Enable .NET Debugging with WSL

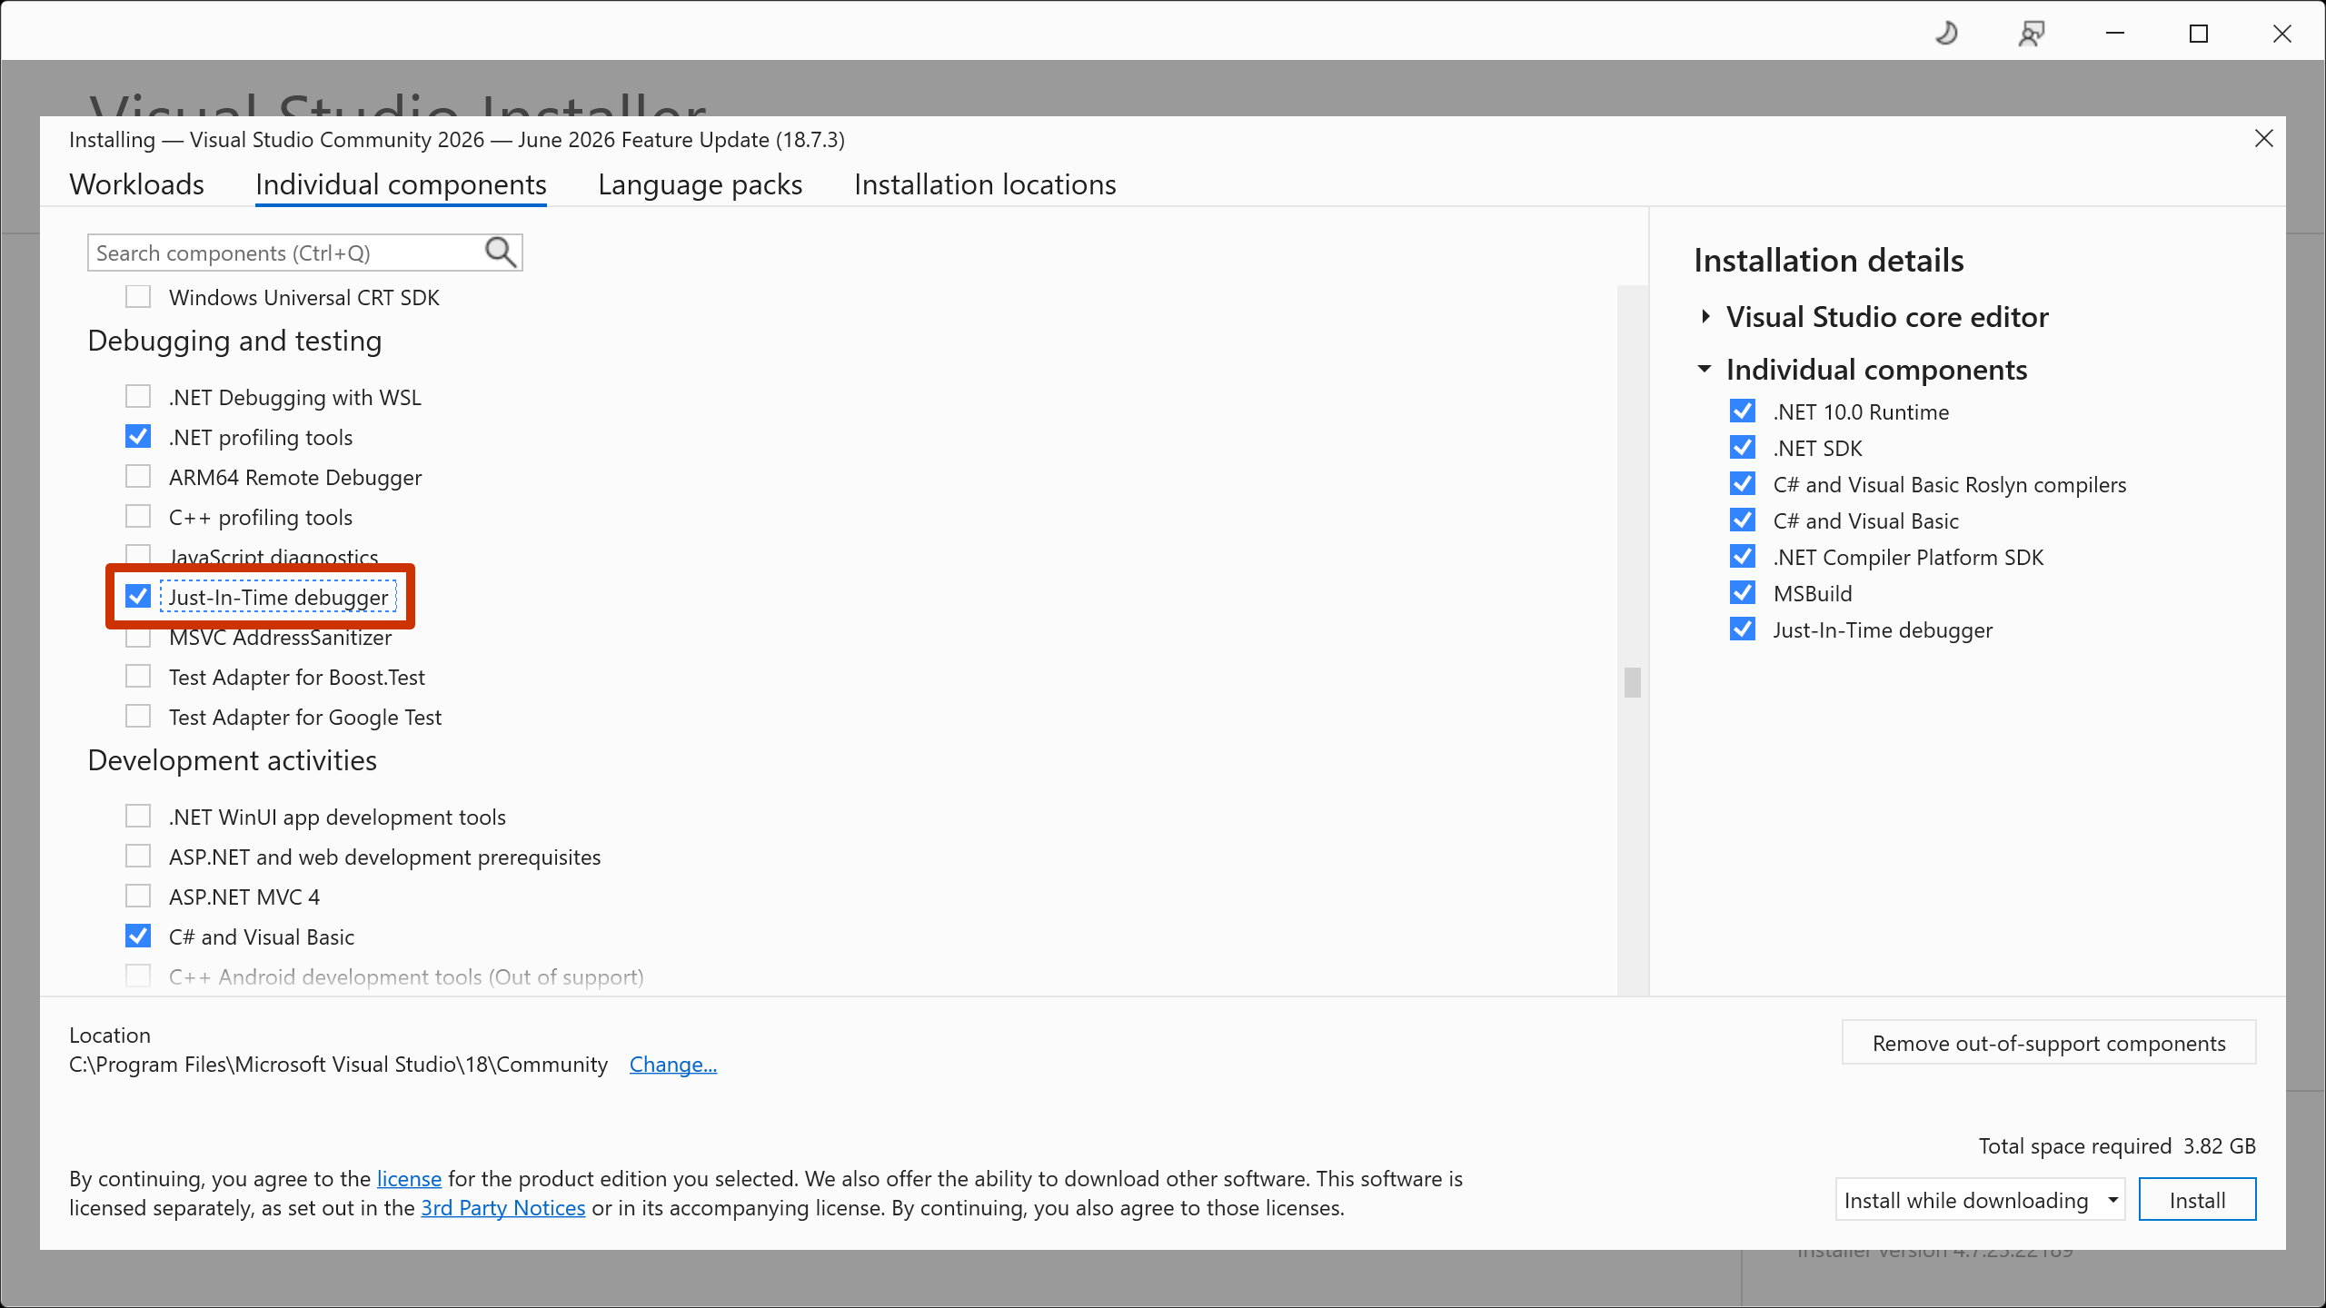138,397
